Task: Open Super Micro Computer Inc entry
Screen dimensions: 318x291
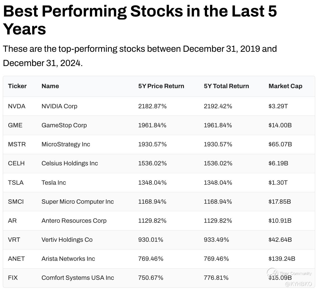Action: click(77, 202)
